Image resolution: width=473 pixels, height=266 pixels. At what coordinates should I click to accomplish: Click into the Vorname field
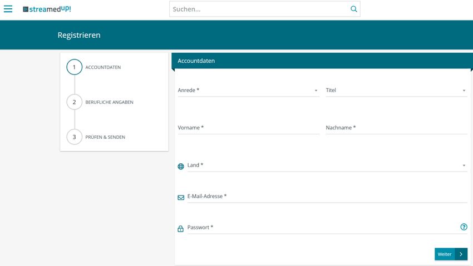point(248,128)
